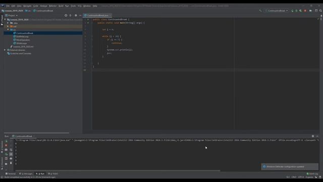Select Scratches and Consoles node
The height and width of the screenshot is (182, 323).
(x=21, y=54)
